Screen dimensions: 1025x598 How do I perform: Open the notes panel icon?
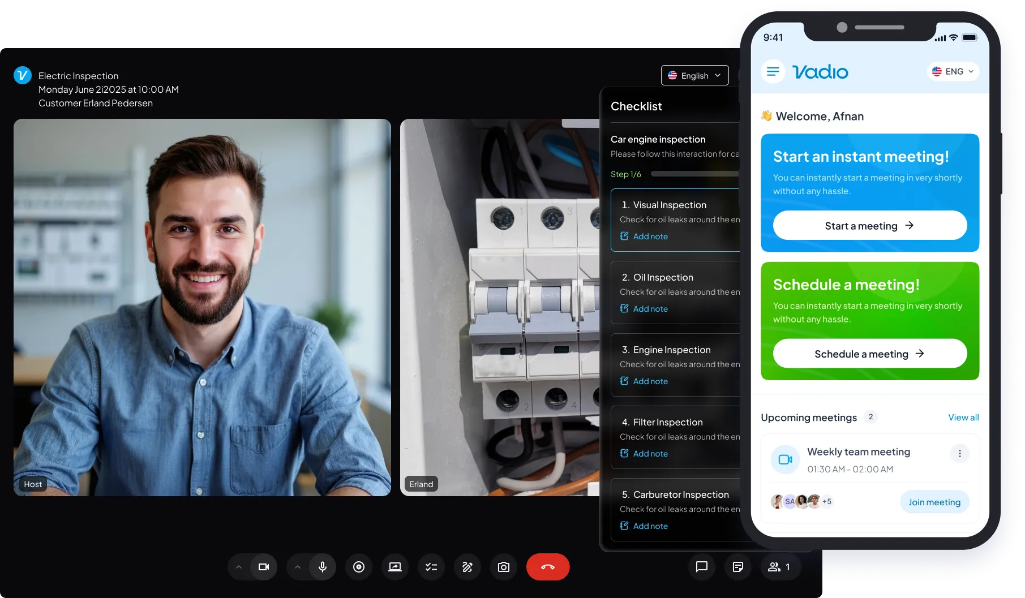pyautogui.click(x=738, y=567)
